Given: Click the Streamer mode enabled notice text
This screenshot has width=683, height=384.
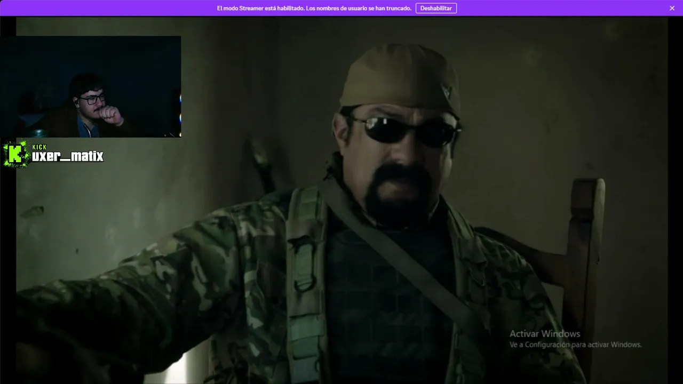Looking at the screenshot, I should 314,8.
